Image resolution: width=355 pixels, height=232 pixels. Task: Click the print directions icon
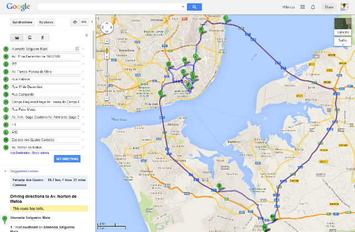click(75, 22)
